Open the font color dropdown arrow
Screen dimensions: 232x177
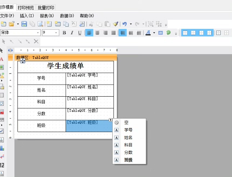click(154, 33)
